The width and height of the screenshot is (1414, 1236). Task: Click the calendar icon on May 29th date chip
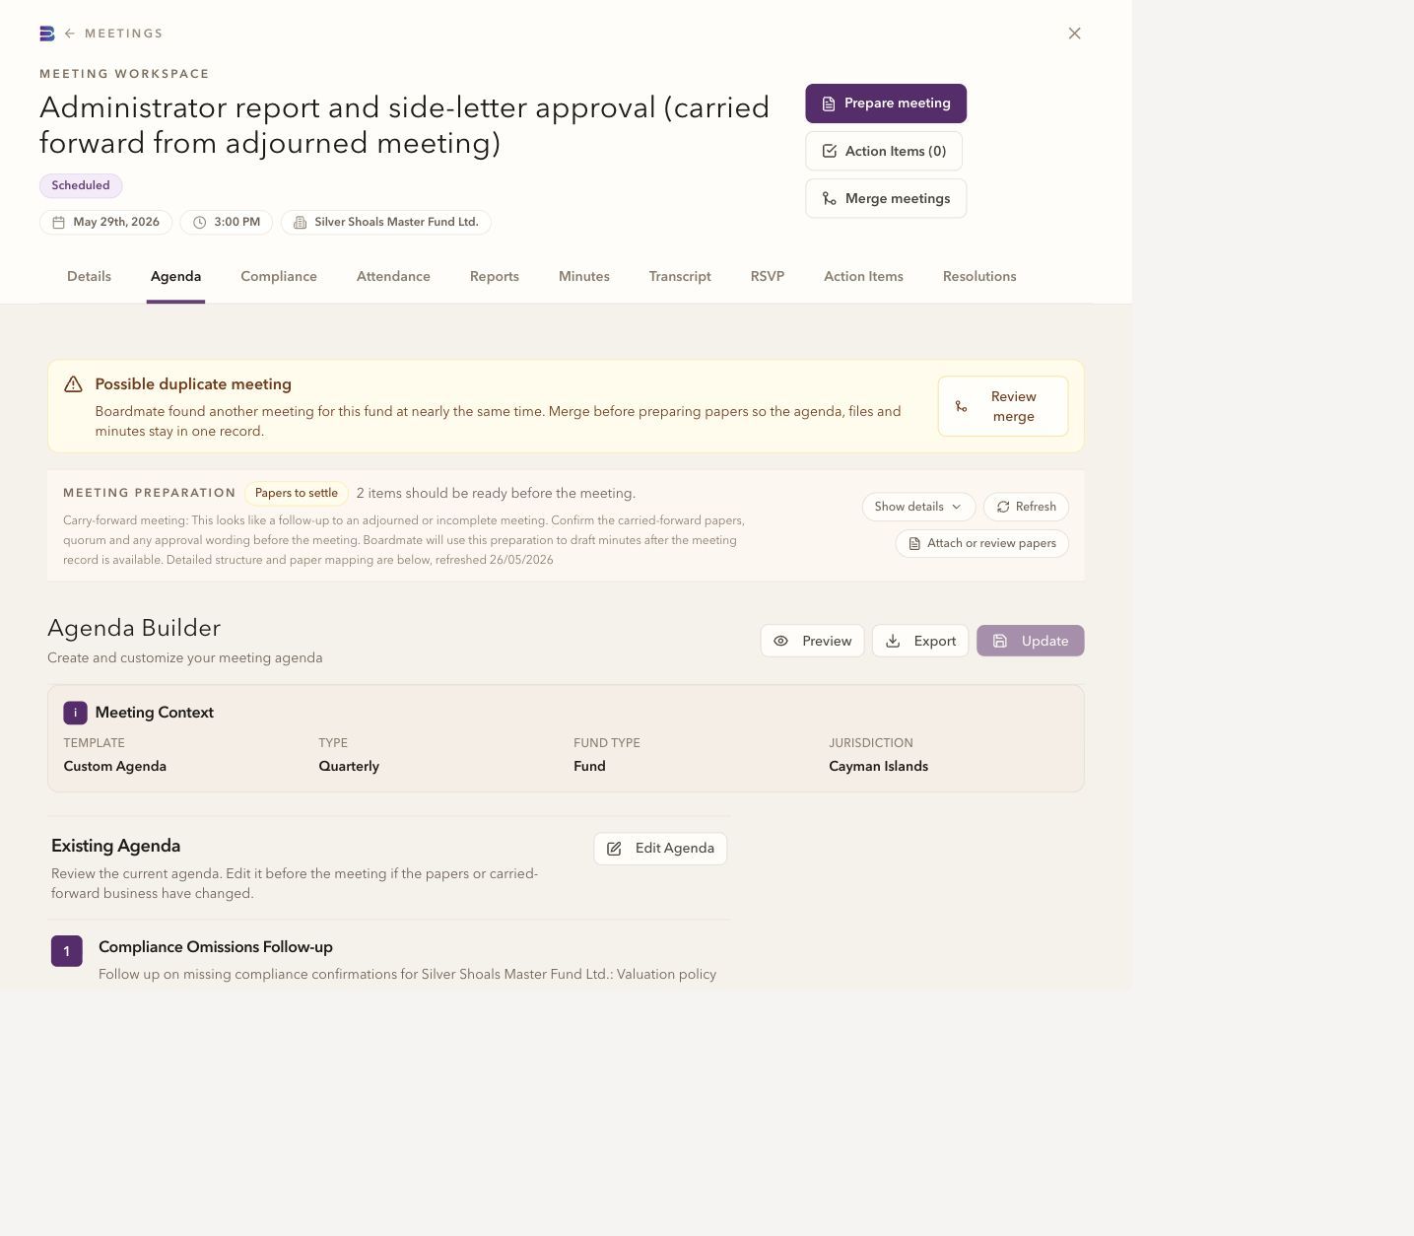click(59, 223)
